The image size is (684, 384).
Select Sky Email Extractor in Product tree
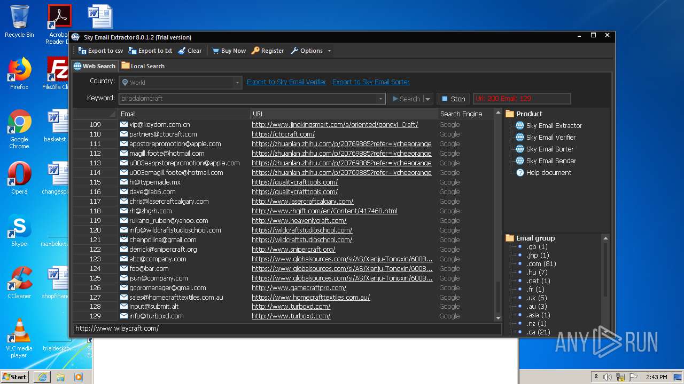tap(554, 125)
